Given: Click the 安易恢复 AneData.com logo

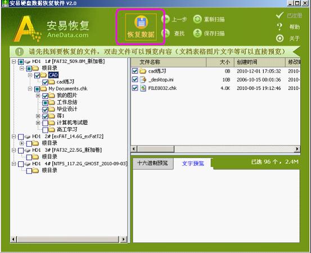Looking at the screenshot, I should [51, 29].
